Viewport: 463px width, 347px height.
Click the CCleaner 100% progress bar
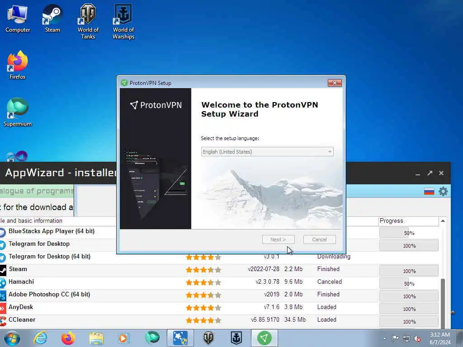click(x=409, y=322)
